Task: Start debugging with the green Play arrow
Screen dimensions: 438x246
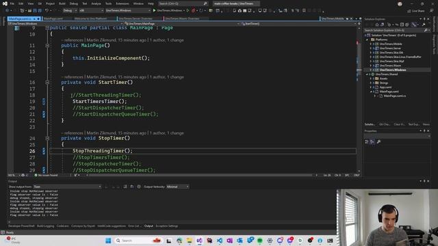Action: point(154,10)
